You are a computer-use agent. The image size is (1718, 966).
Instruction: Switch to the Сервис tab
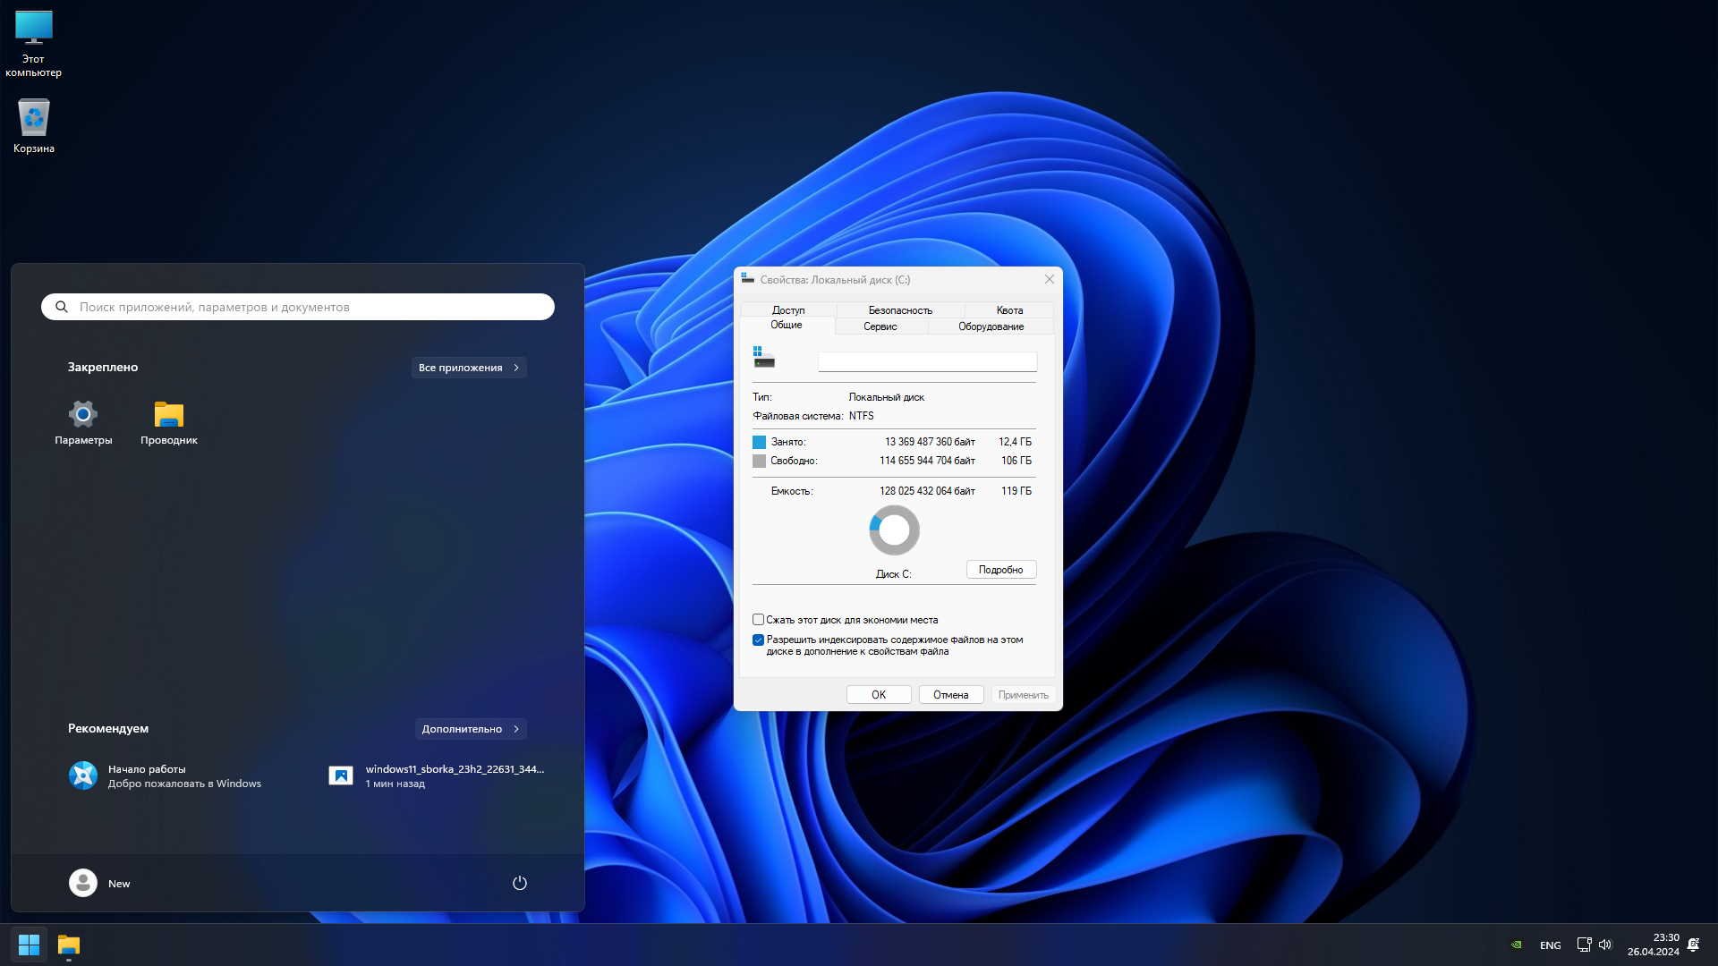(880, 326)
